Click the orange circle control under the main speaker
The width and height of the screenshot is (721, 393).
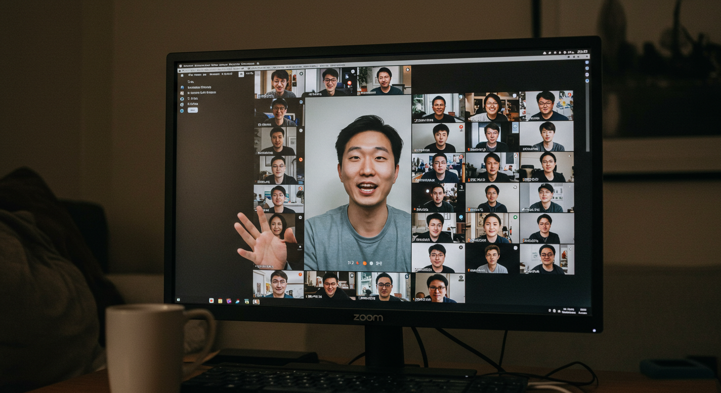[x=365, y=263]
